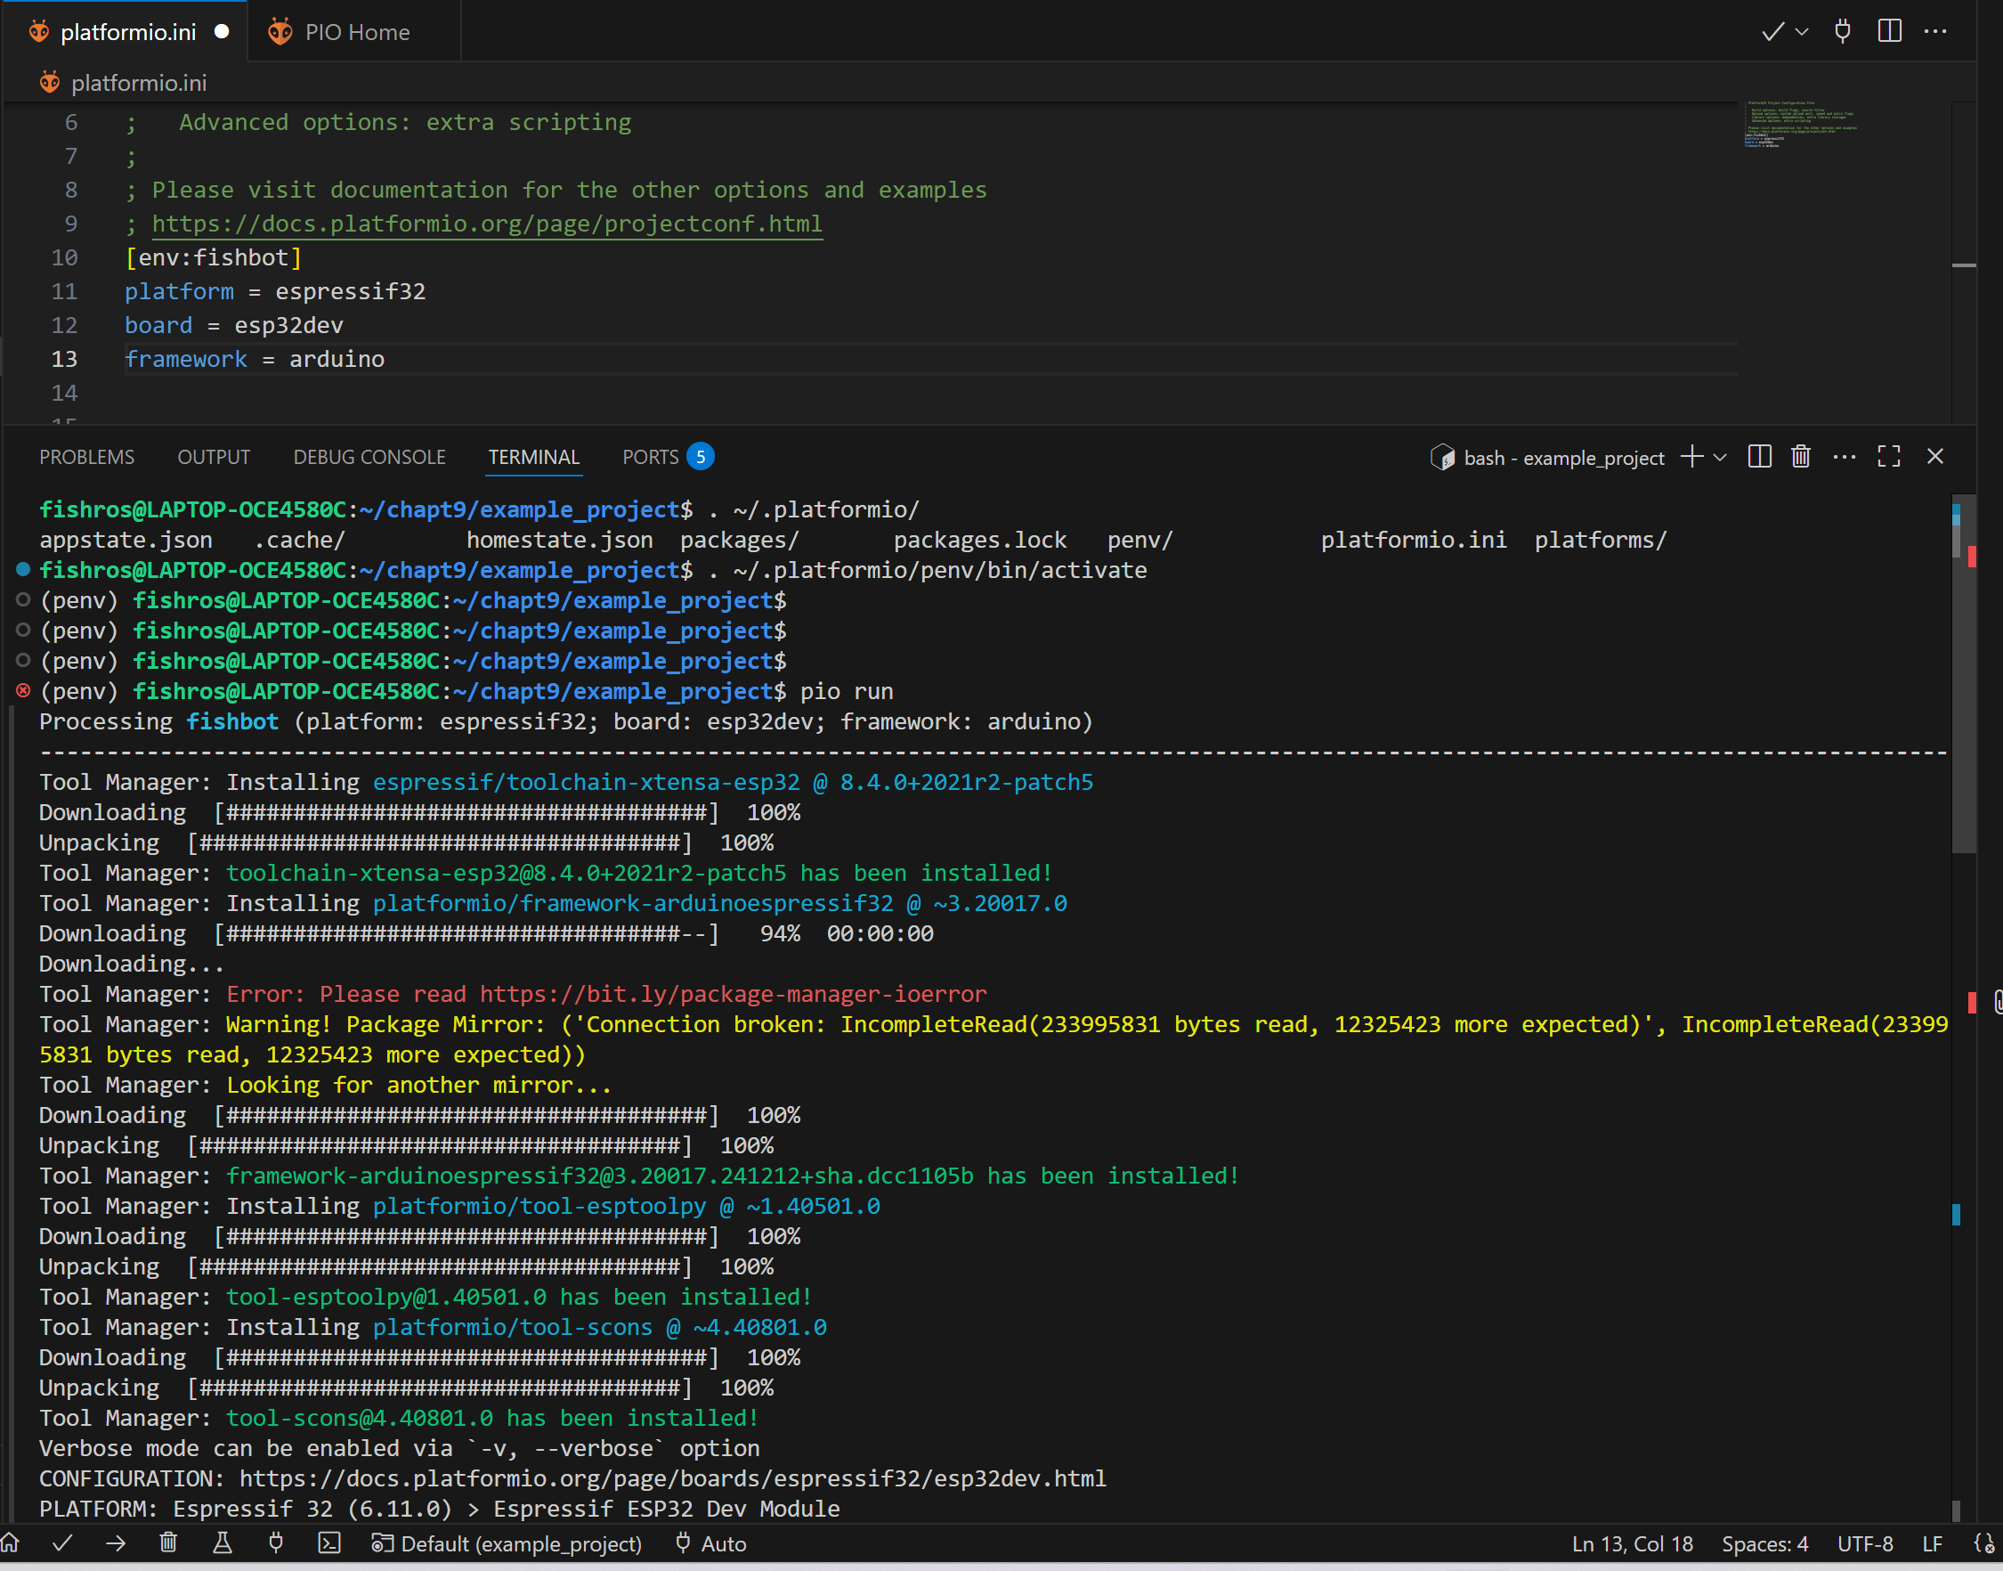Viewport: 2003px width, 1571px height.
Task: Select the TERMINAL panel tab
Action: point(534,457)
